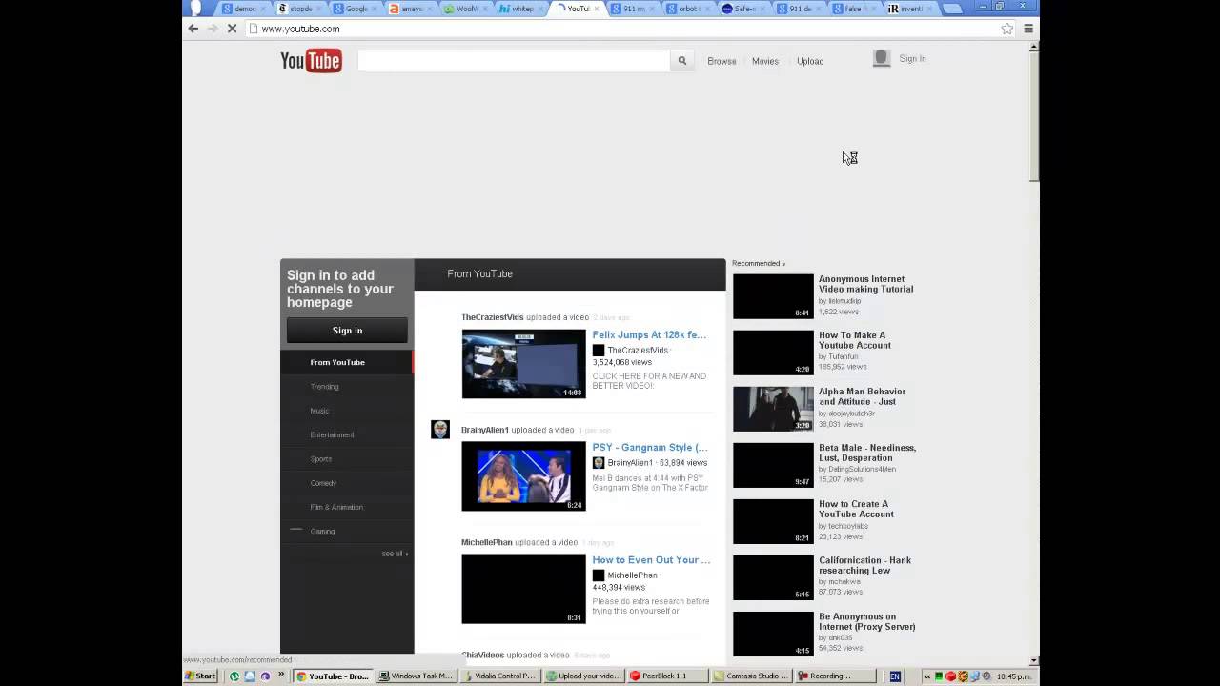Open the Felix Jumps At 128k video thumbnail
The image size is (1220, 686).
click(x=523, y=364)
